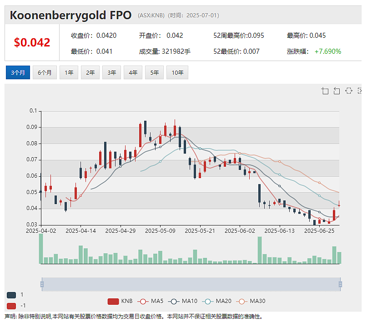Click the (ASX:KNB) ticker text
The image size is (367, 333).
[151, 15]
